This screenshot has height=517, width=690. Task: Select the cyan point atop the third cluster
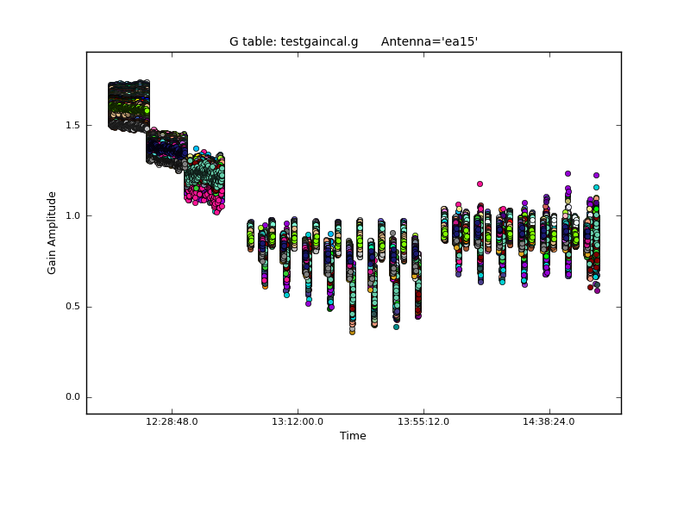[196, 148]
